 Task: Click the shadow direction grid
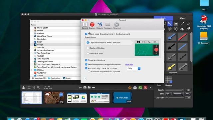169,79
